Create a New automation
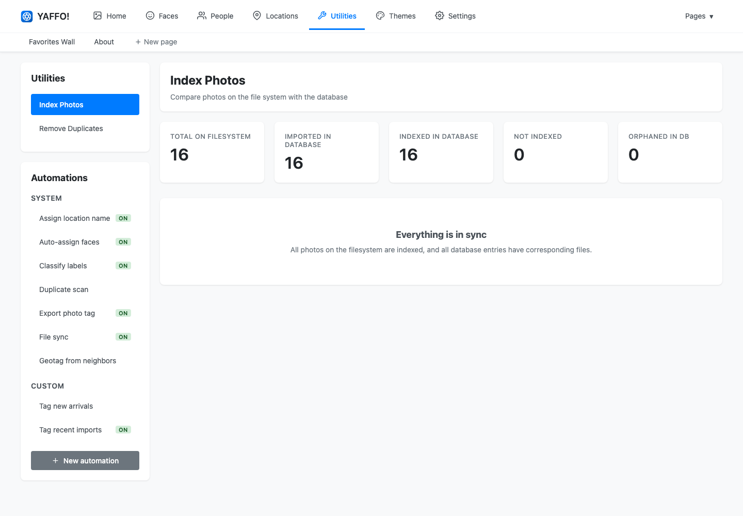This screenshot has width=743, height=516. click(x=85, y=461)
